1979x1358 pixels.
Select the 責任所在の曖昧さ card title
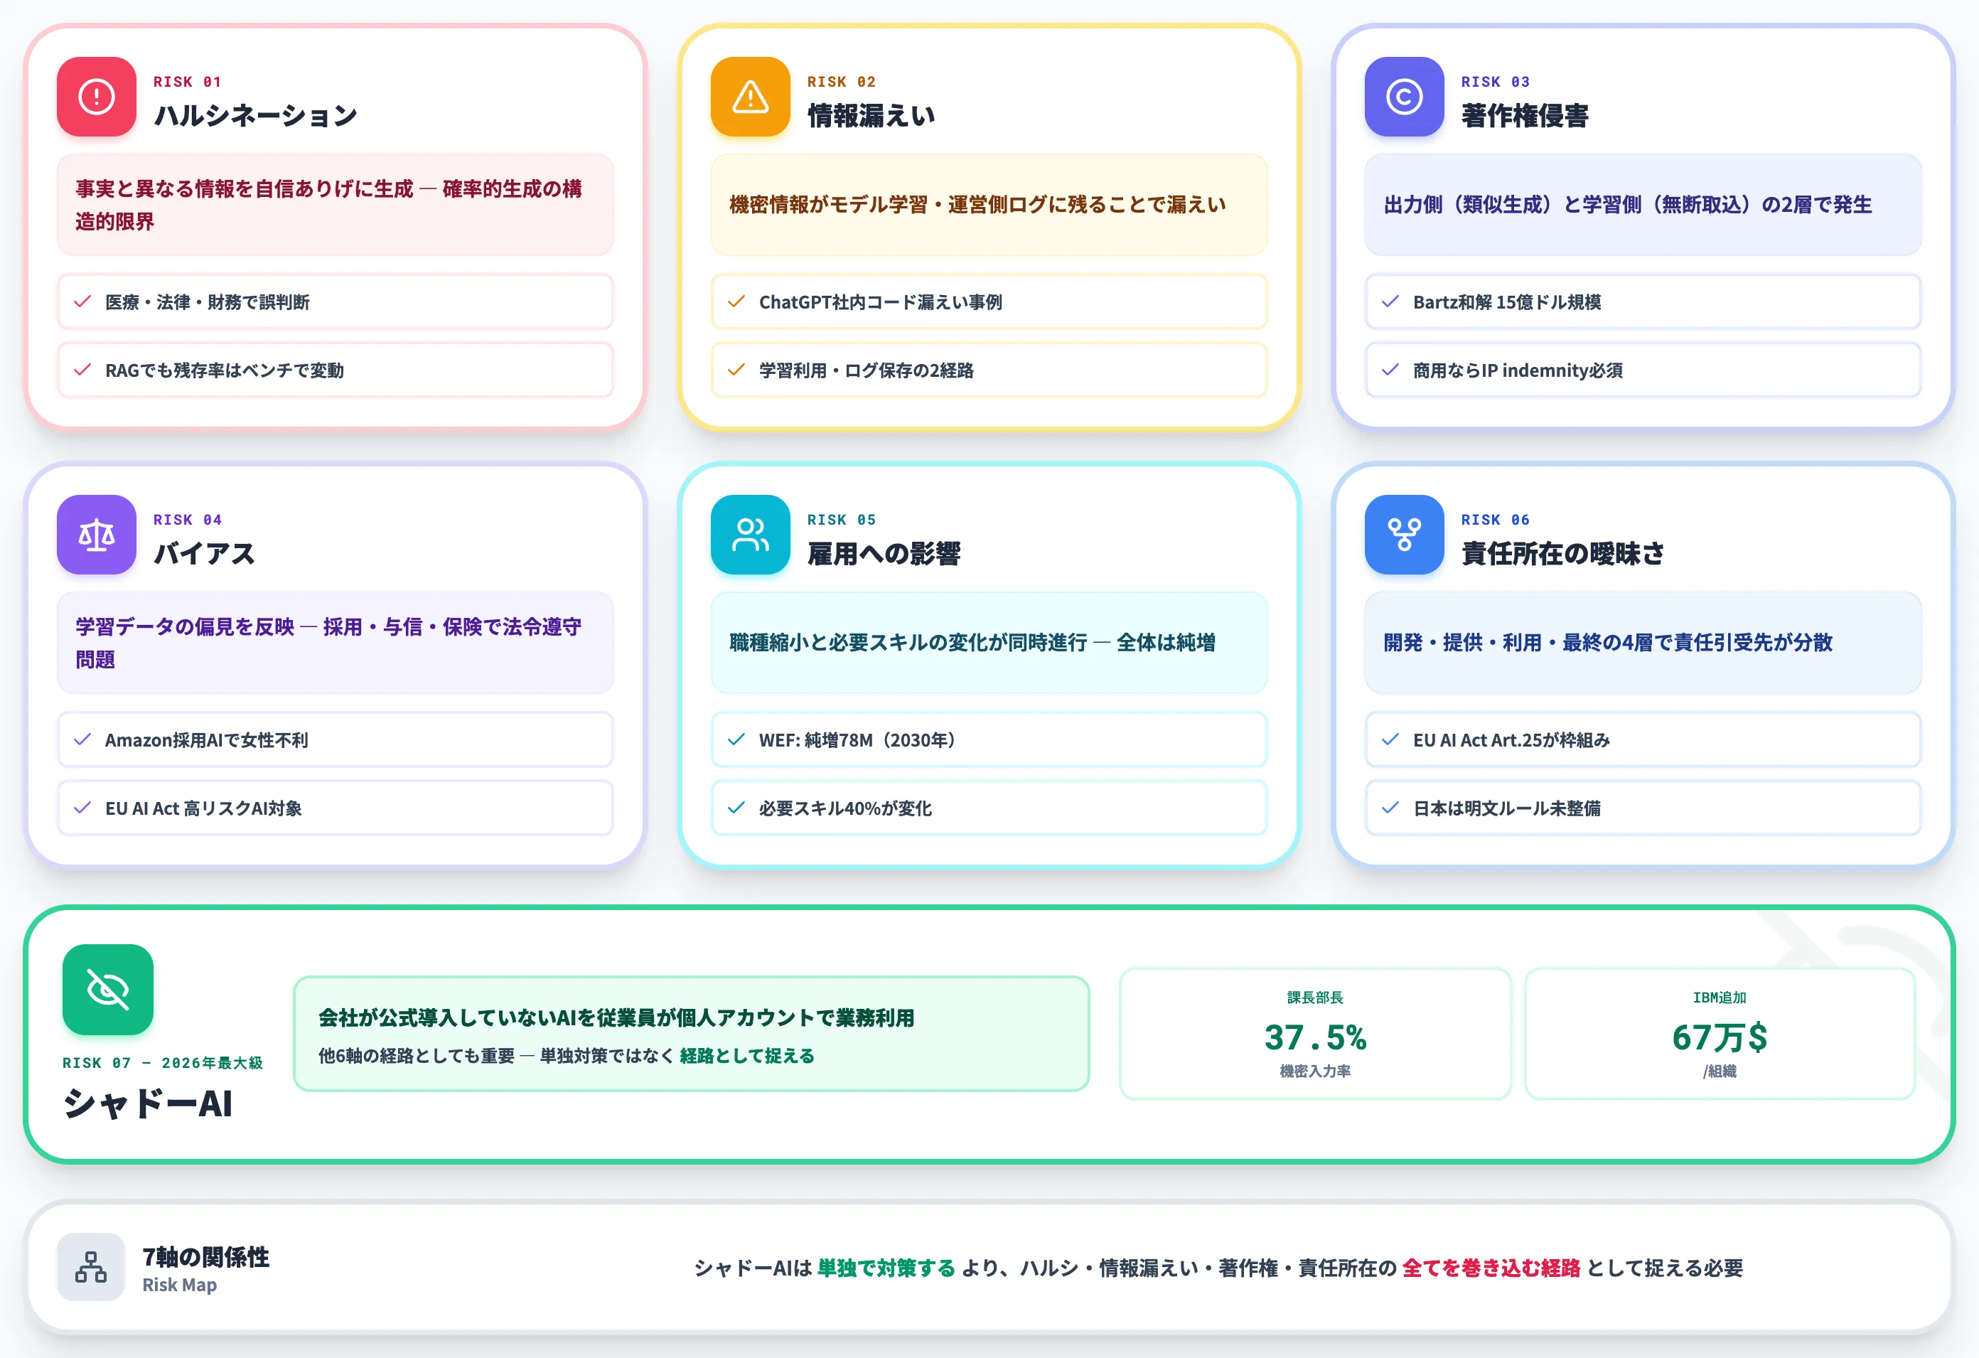pyautogui.click(x=1563, y=553)
